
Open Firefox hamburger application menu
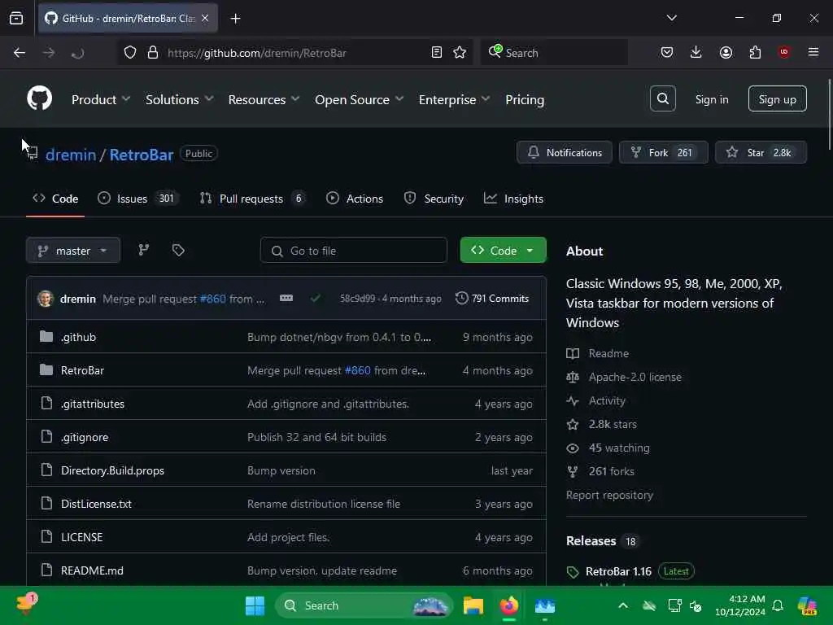(813, 52)
